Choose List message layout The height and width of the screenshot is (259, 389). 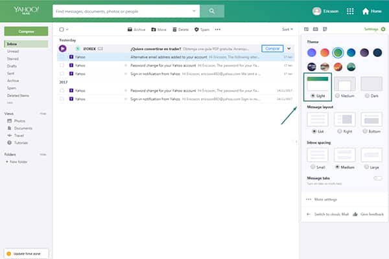(318, 122)
